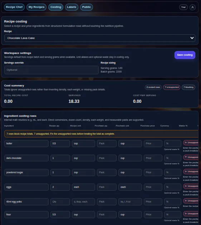Click the egg yolks Unsupported flag
Screen dimensions: 201x225
(191, 201)
